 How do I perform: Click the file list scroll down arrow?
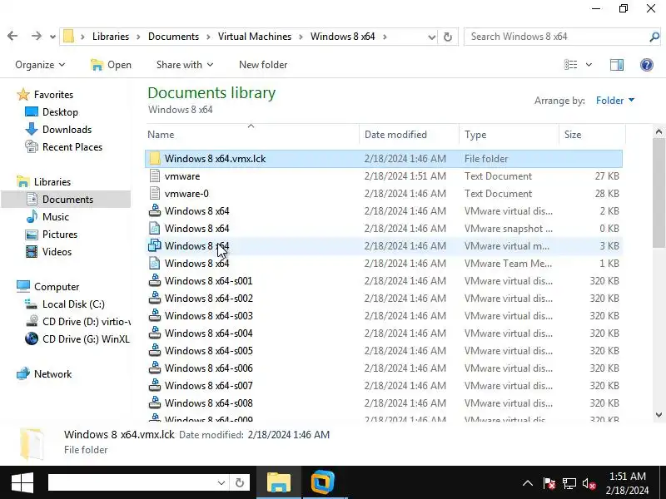tap(659, 415)
